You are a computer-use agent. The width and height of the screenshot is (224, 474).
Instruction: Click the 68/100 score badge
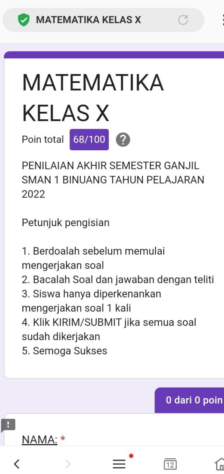(x=89, y=139)
